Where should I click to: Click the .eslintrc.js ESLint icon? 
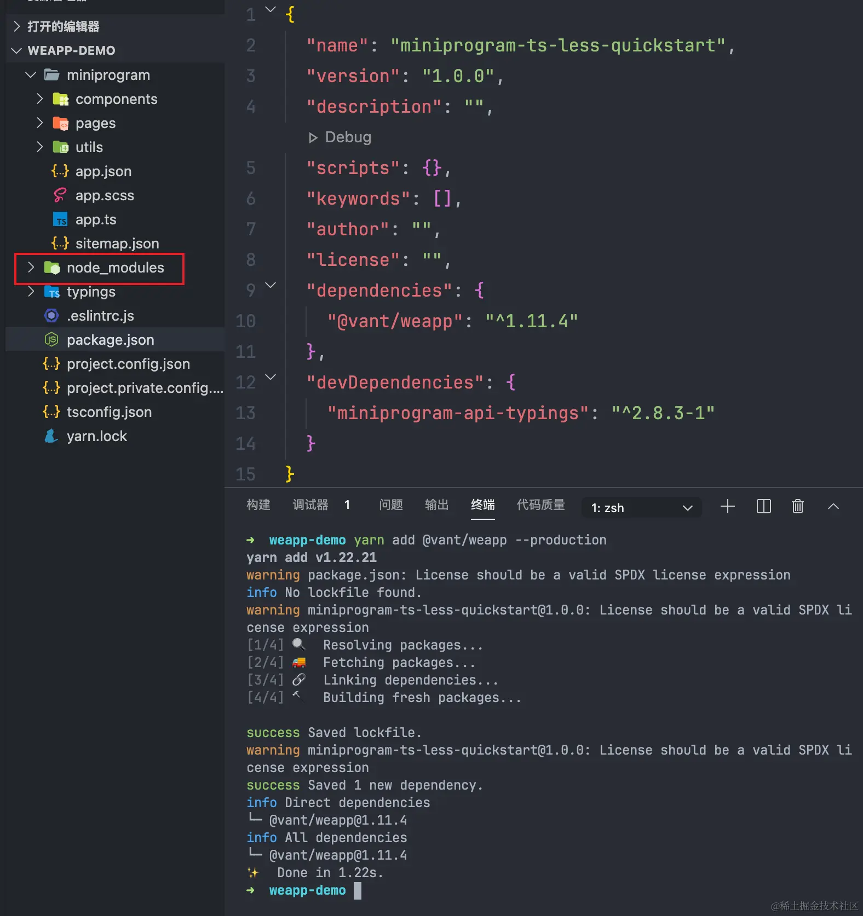(x=51, y=316)
